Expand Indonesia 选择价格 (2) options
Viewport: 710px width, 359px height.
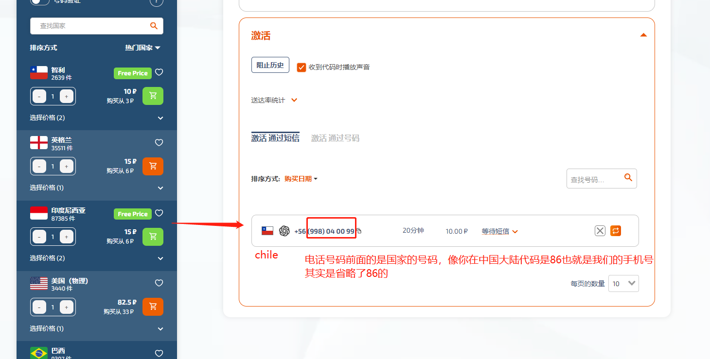[x=160, y=258]
